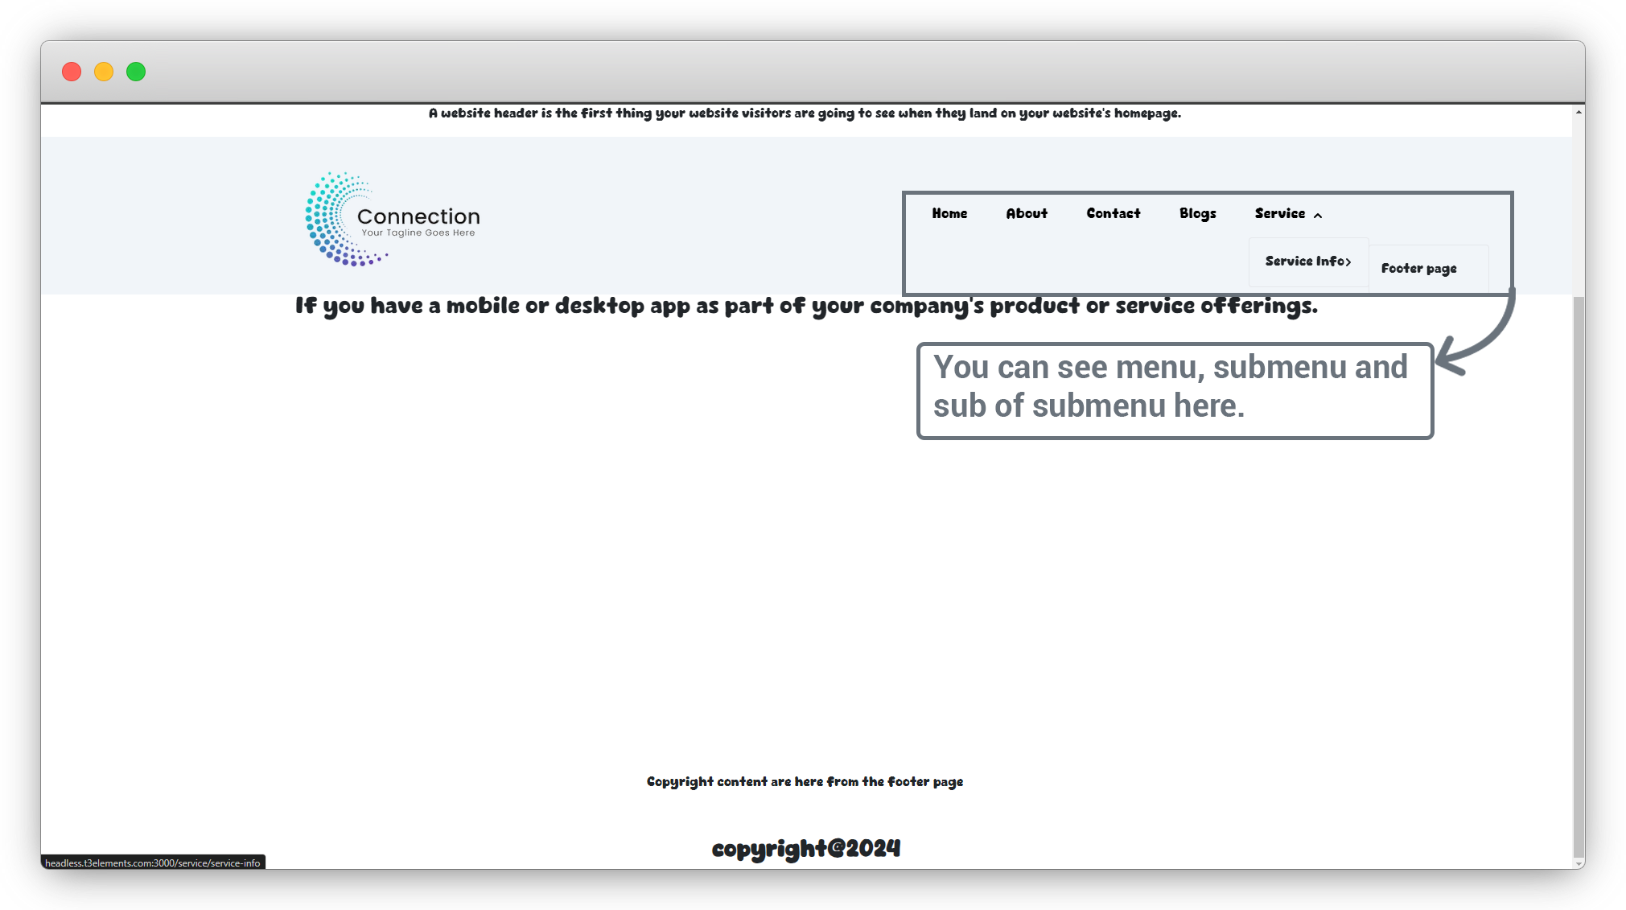This screenshot has height=910, width=1626.
Task: Click the Connection logo tagline text
Action: (x=418, y=233)
